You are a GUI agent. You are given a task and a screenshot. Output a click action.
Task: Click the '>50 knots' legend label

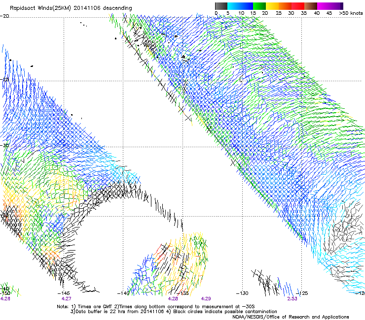click(x=351, y=13)
